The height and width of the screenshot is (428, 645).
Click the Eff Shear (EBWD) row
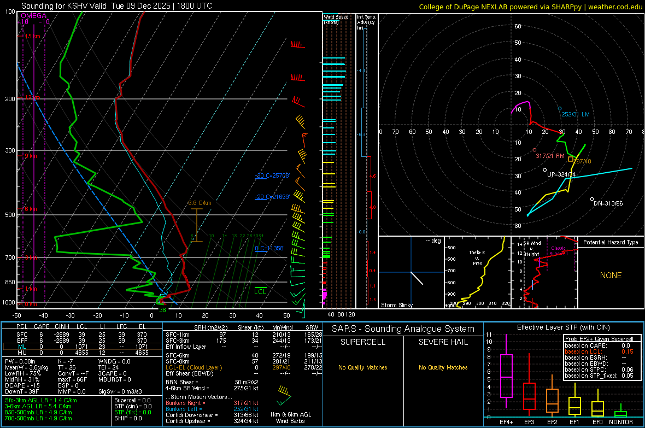pyautogui.click(x=244, y=374)
